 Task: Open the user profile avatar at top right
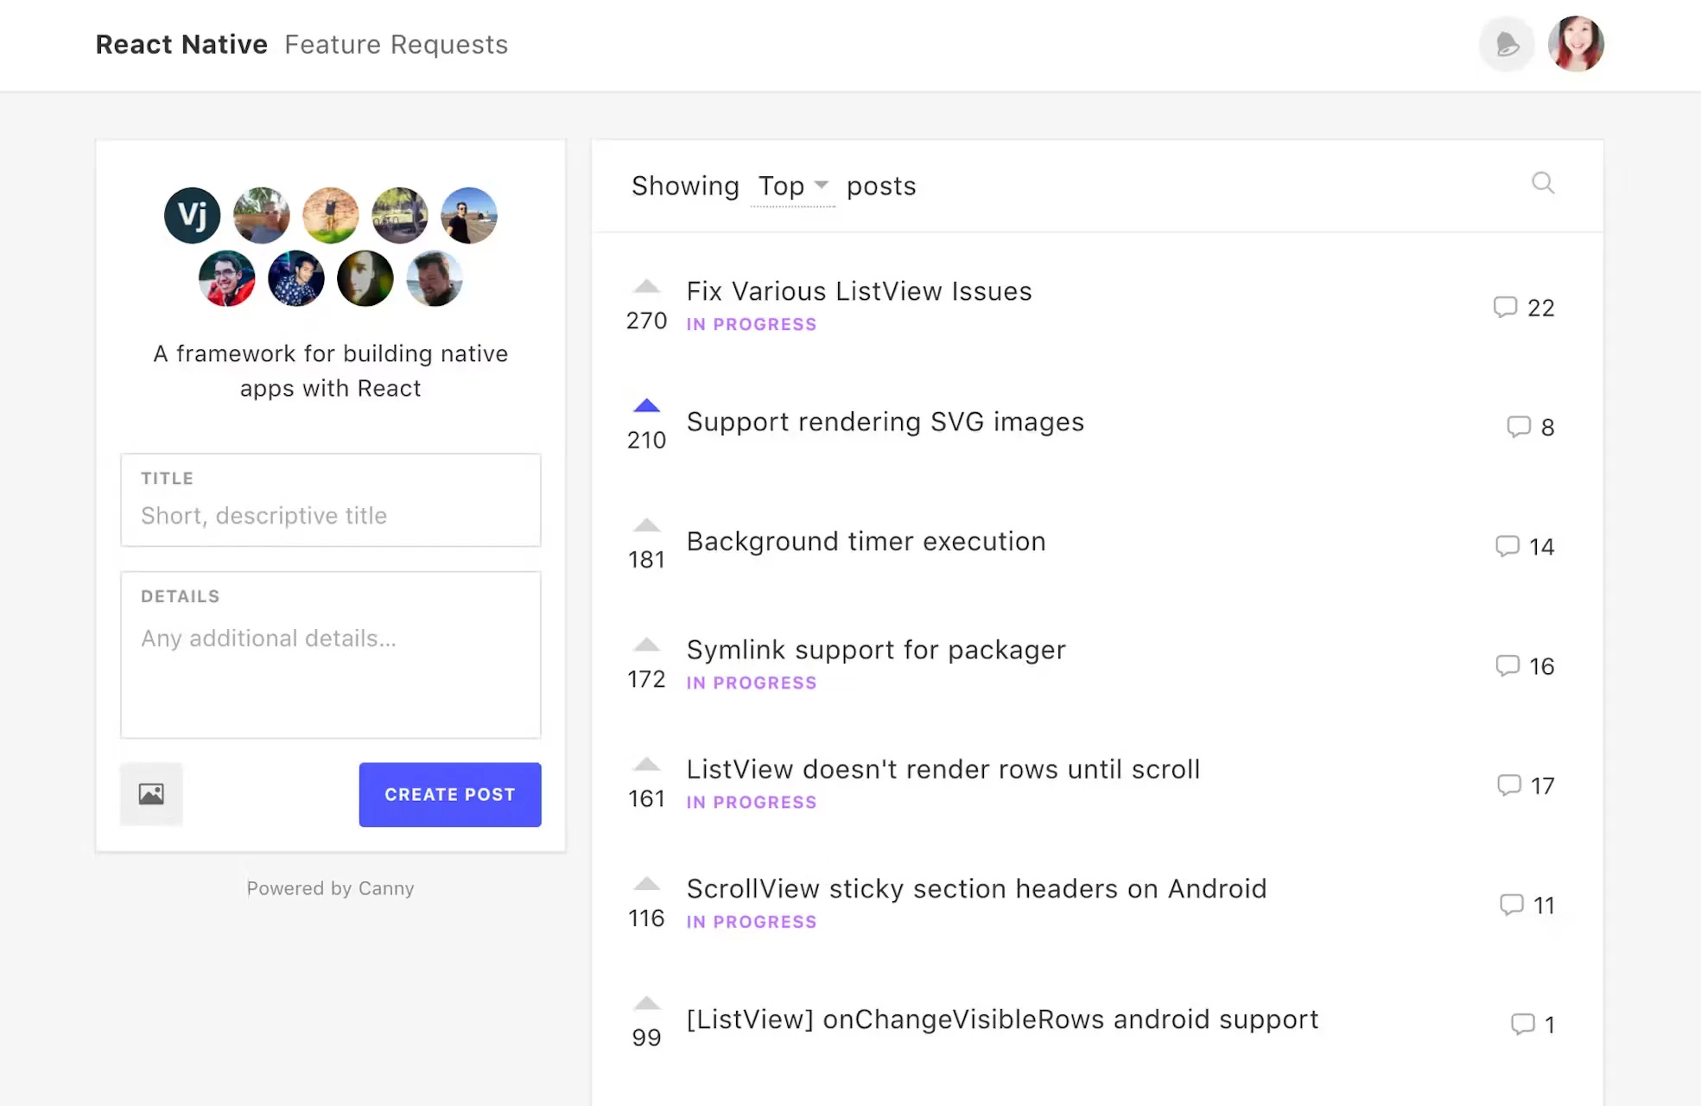click(x=1576, y=44)
